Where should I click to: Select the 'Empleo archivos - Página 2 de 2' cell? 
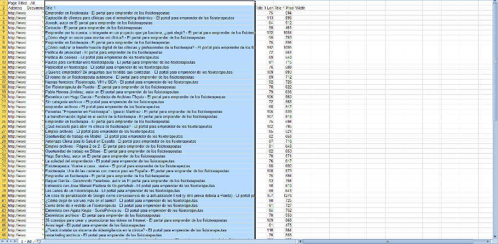149,146
